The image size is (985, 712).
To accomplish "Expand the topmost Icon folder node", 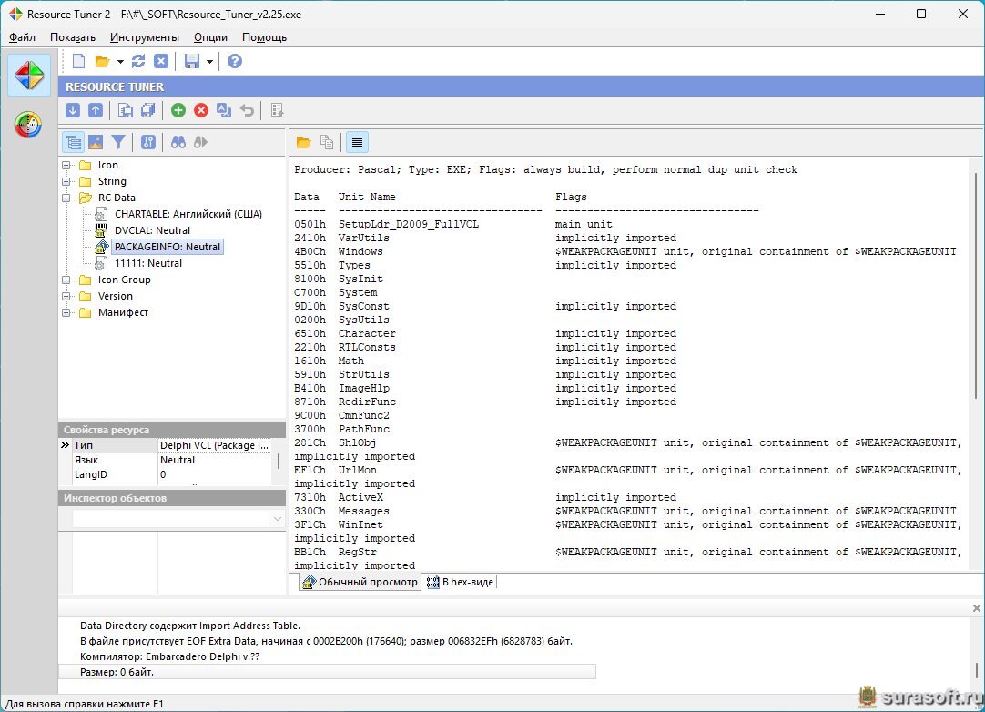I will [x=66, y=165].
